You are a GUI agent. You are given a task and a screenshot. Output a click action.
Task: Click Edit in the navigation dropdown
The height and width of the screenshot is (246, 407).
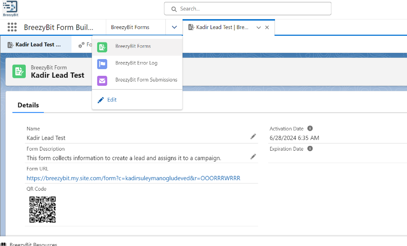(112, 100)
